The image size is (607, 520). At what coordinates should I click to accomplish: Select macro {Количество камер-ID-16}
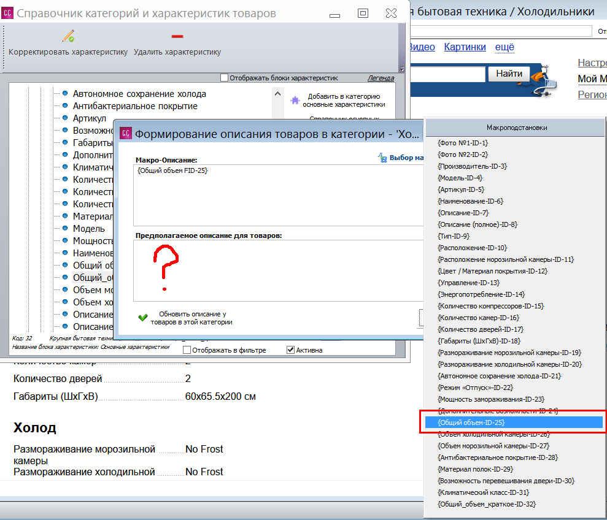(x=479, y=318)
